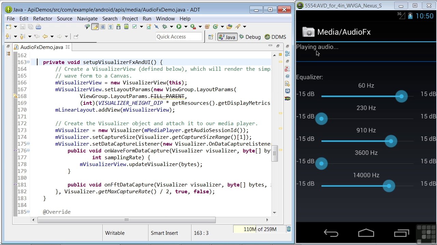The image size is (437, 245).
Task: Switch to the Debug perspective
Action: [x=250, y=37]
